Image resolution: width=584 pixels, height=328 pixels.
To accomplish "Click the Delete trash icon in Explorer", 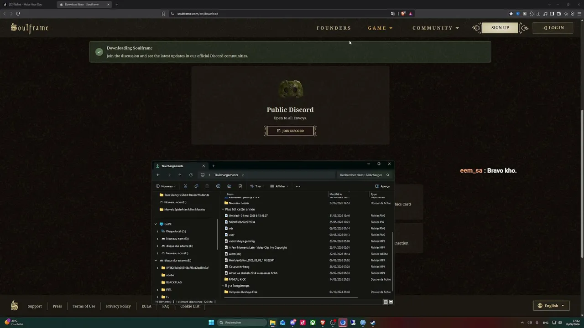I will pyautogui.click(x=240, y=186).
